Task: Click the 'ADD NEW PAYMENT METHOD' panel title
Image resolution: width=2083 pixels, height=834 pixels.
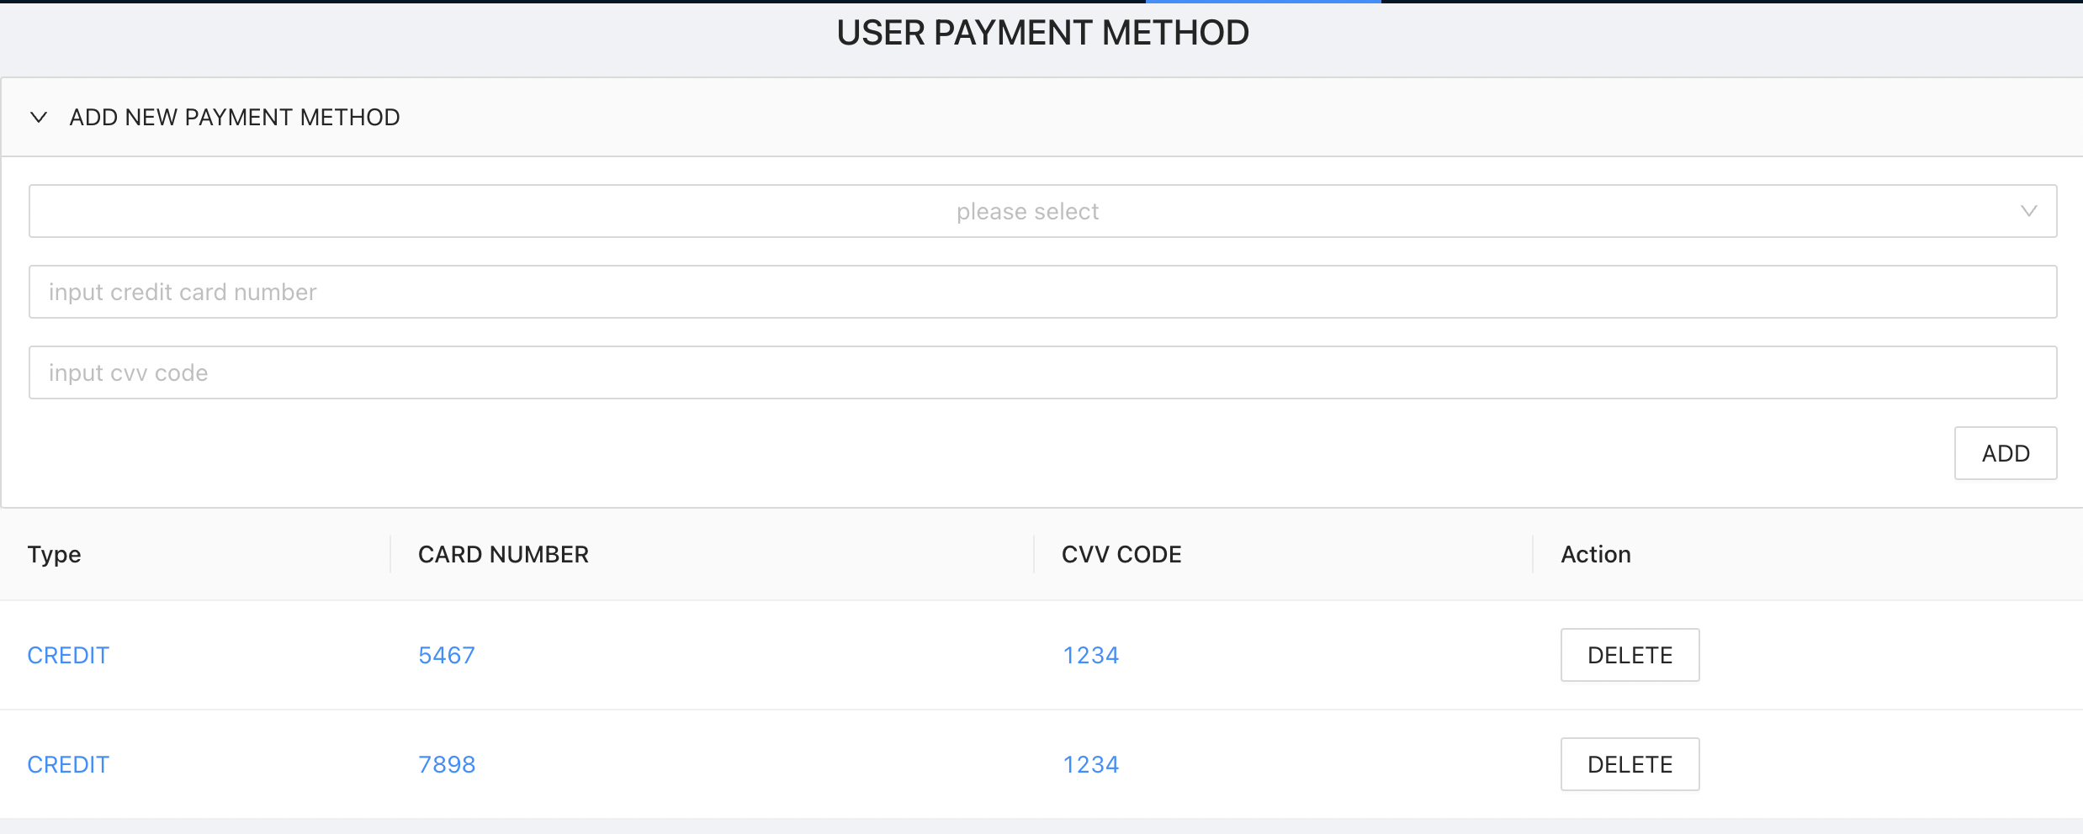Action: [x=235, y=117]
